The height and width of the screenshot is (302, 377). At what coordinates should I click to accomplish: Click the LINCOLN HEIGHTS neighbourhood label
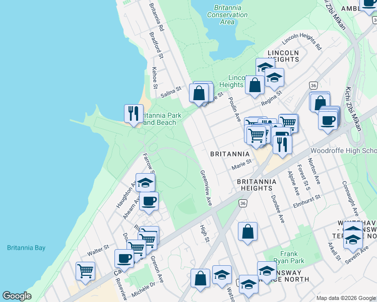point(283,56)
